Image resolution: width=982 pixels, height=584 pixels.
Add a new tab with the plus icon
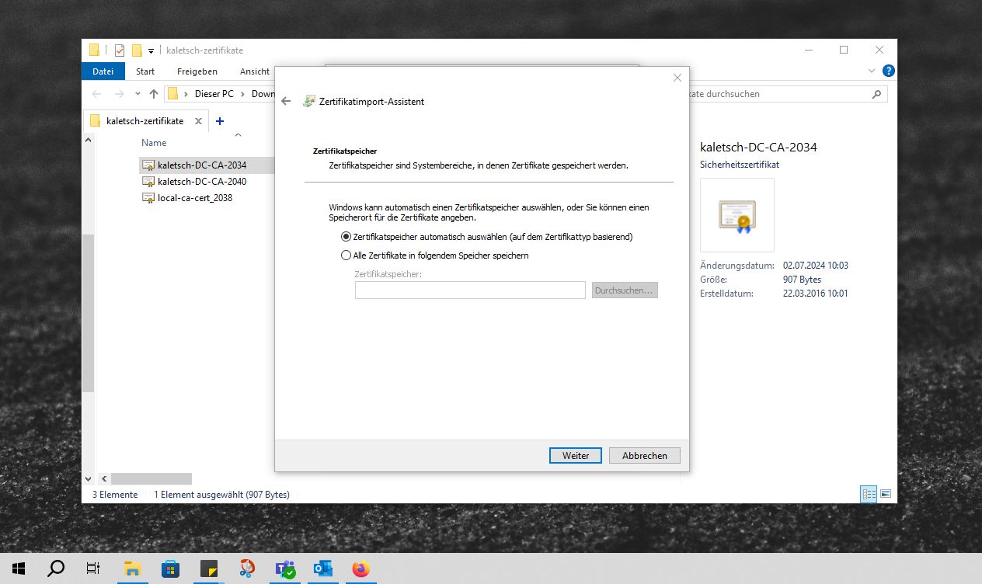click(220, 121)
